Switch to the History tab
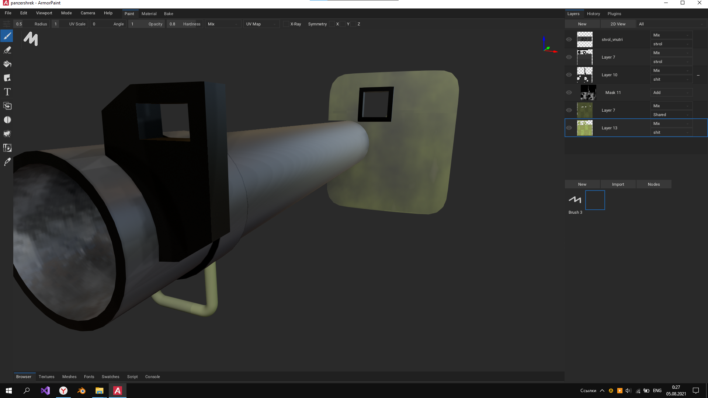The image size is (708, 398). click(593, 14)
